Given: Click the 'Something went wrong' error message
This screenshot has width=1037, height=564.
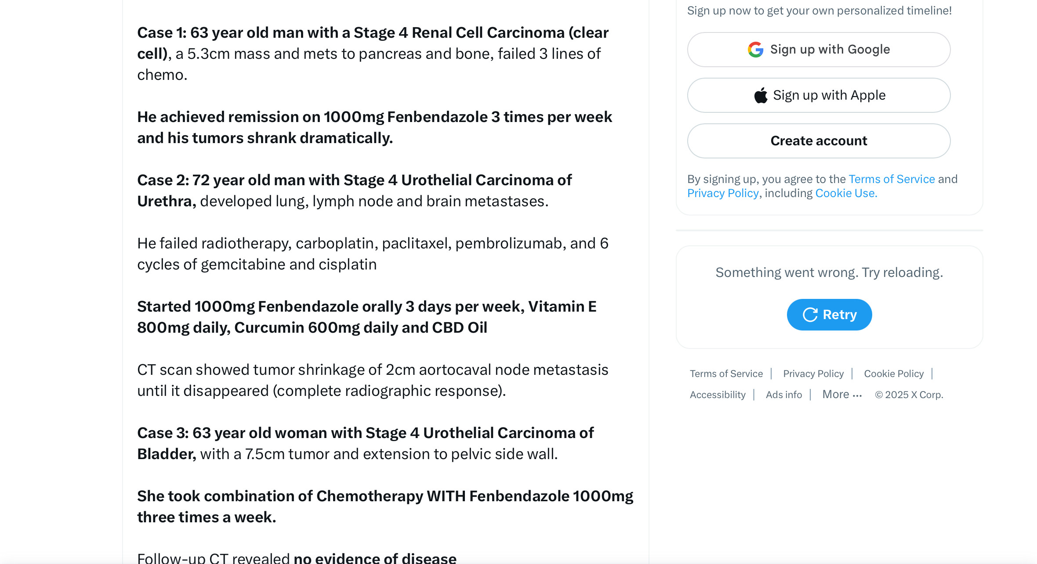Looking at the screenshot, I should (x=829, y=273).
